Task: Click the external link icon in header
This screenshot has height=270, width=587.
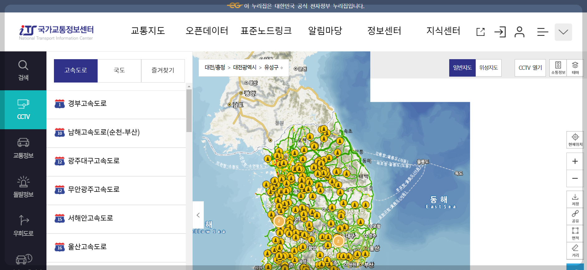Action: [480, 32]
